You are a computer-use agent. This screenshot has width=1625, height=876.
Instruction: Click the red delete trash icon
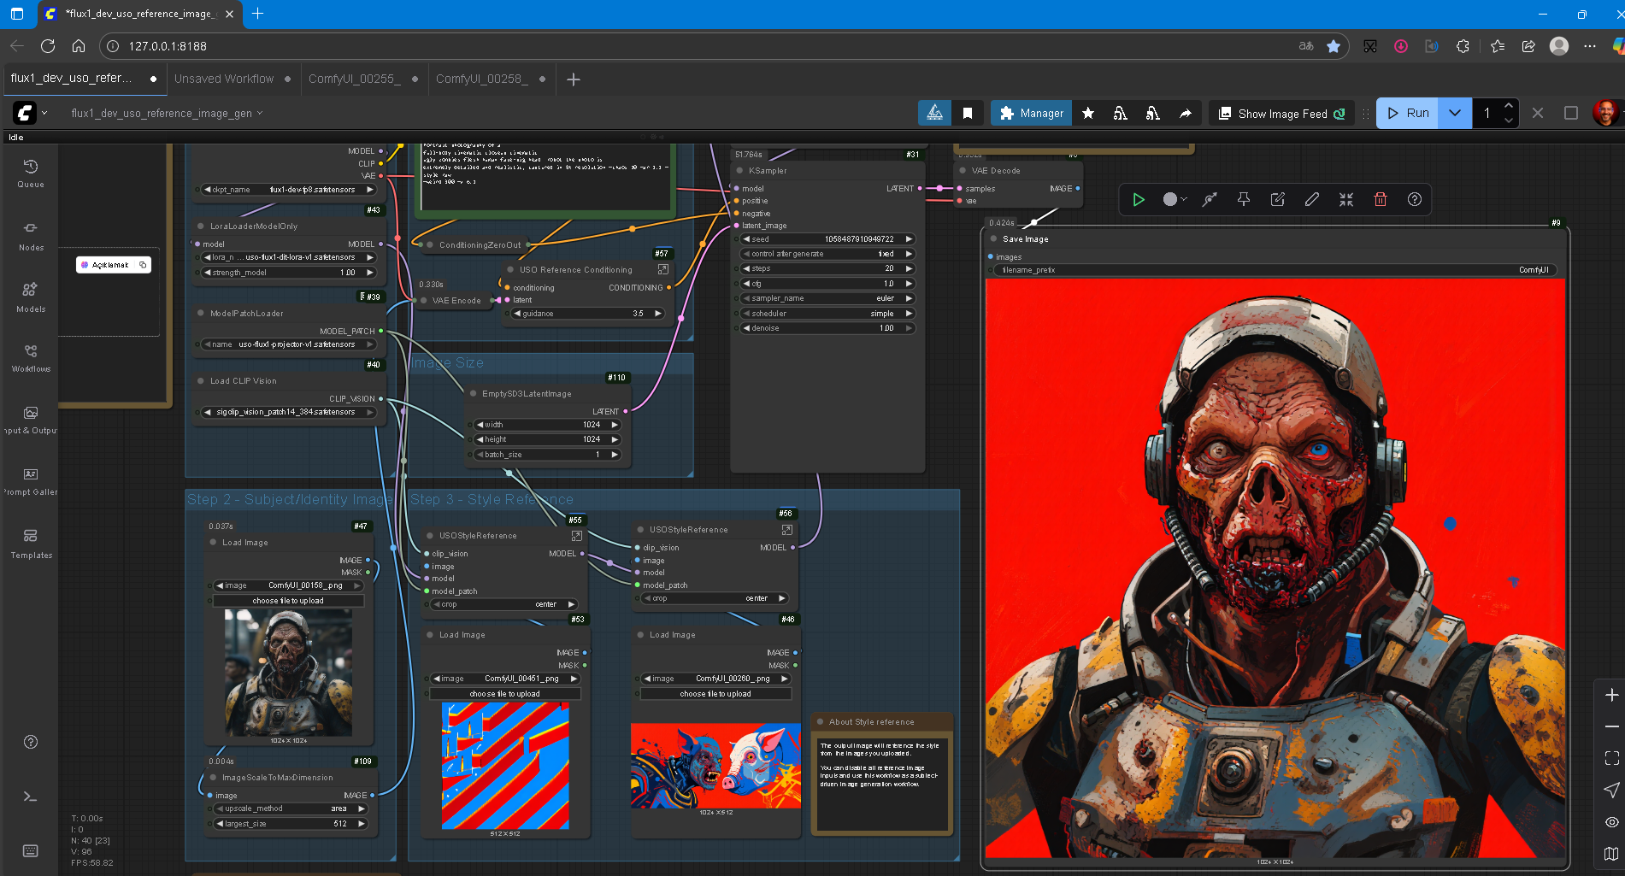1380,199
